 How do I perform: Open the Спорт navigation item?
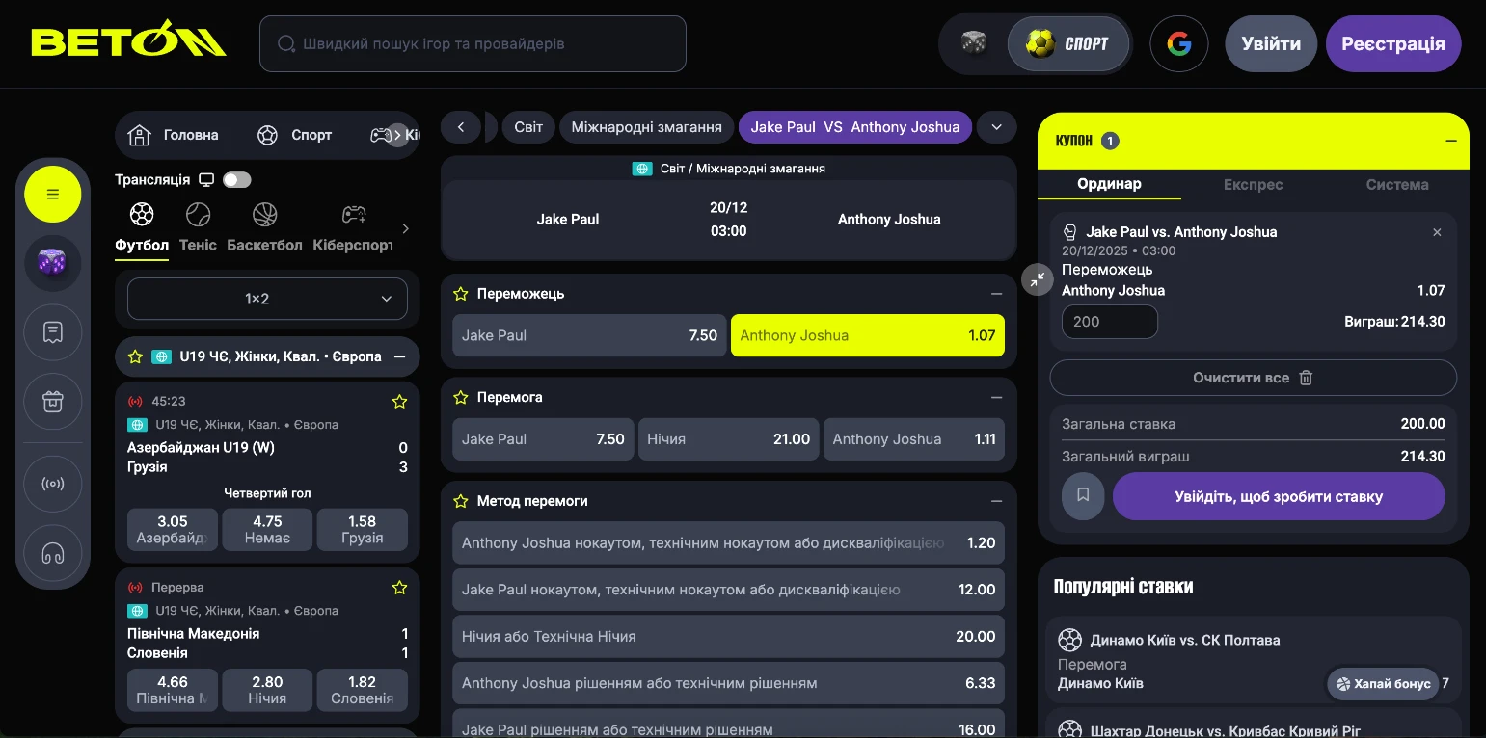click(295, 135)
